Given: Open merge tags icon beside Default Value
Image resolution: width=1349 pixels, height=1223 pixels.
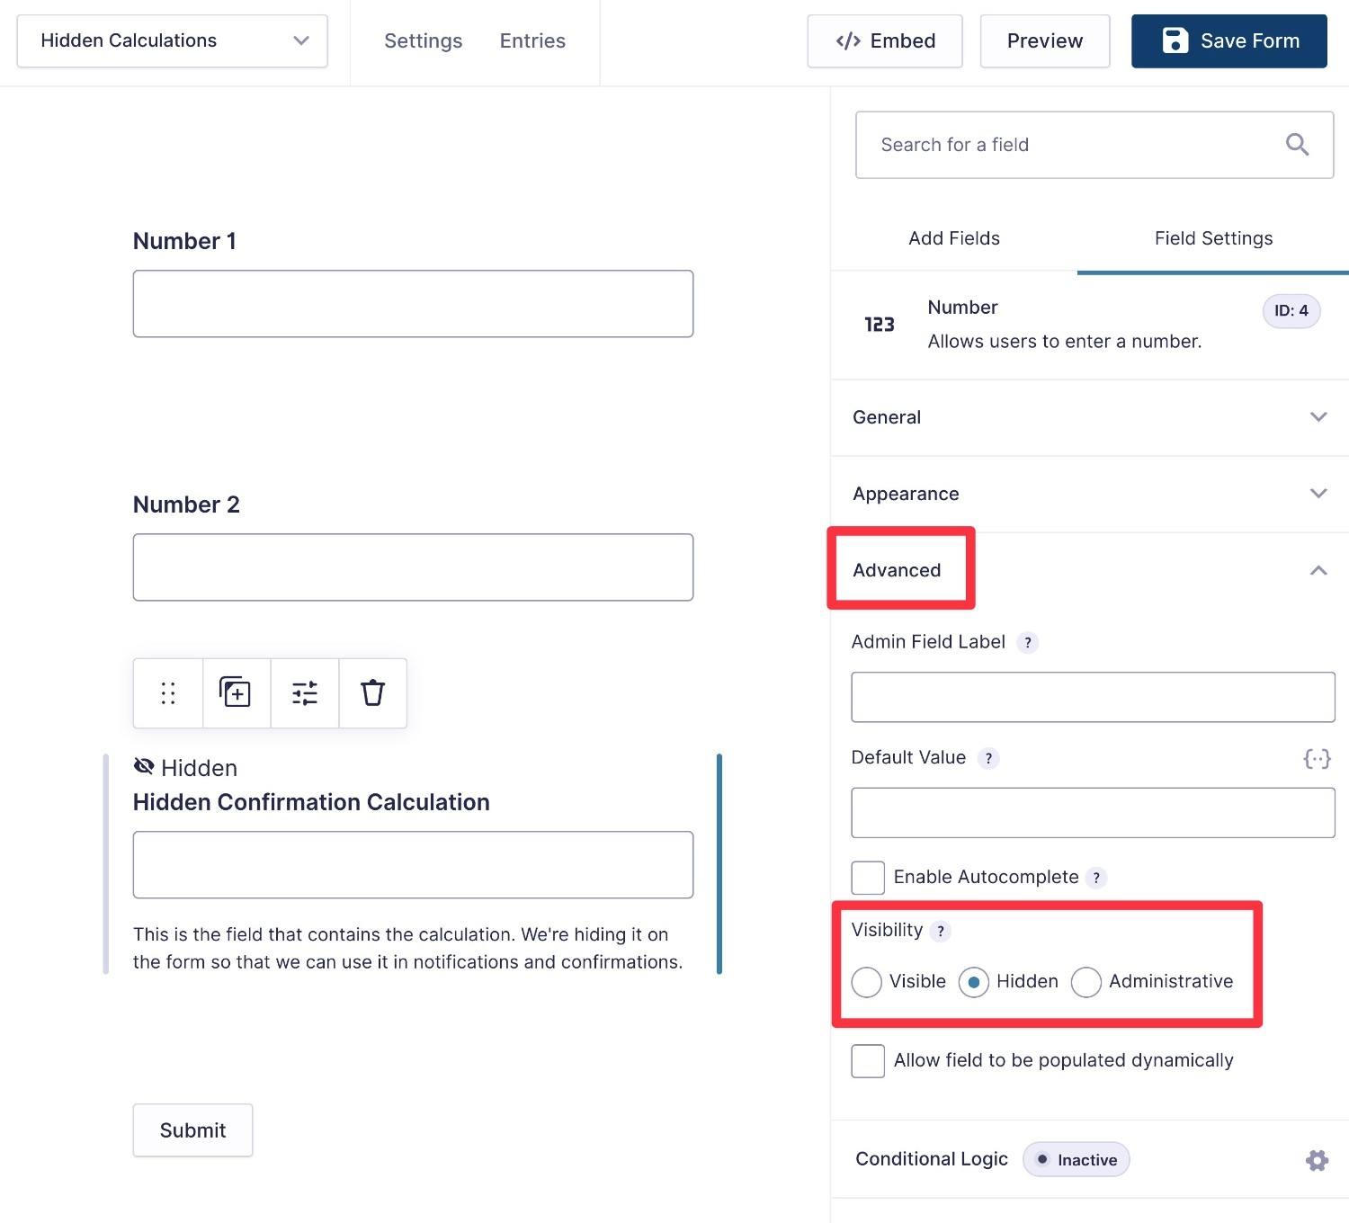Looking at the screenshot, I should (1317, 759).
